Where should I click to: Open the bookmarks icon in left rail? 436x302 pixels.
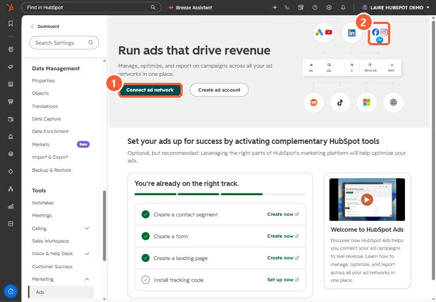10,23
